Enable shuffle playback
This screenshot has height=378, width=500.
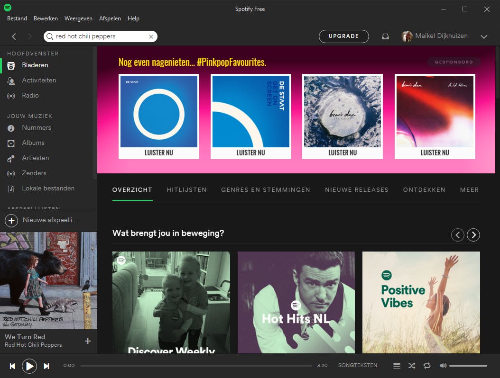pos(412,366)
